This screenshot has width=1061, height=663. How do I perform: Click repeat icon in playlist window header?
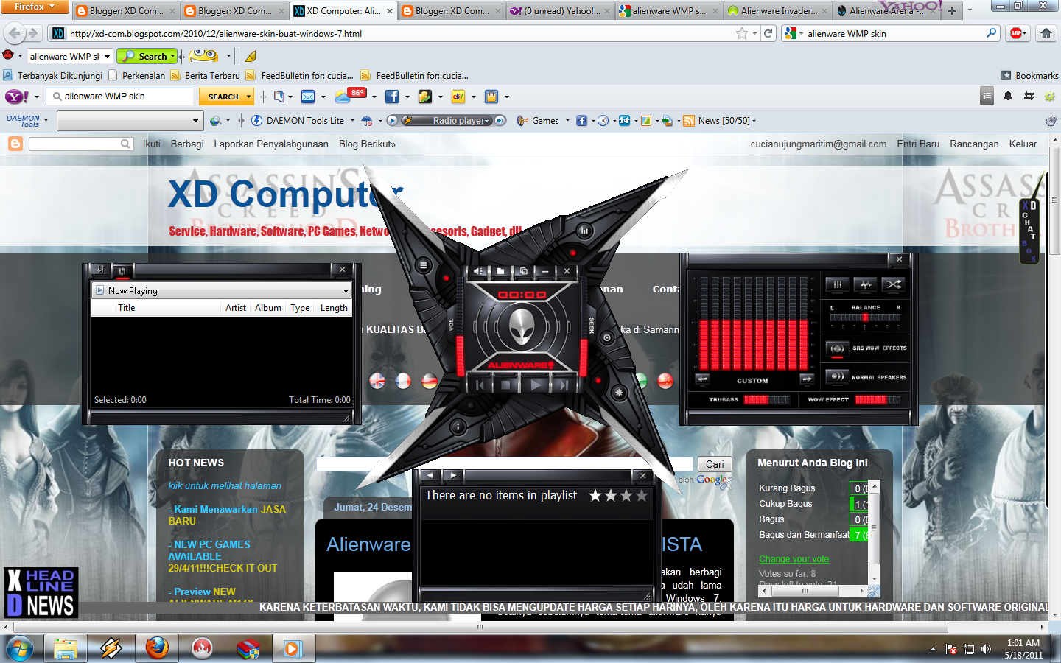(x=122, y=270)
